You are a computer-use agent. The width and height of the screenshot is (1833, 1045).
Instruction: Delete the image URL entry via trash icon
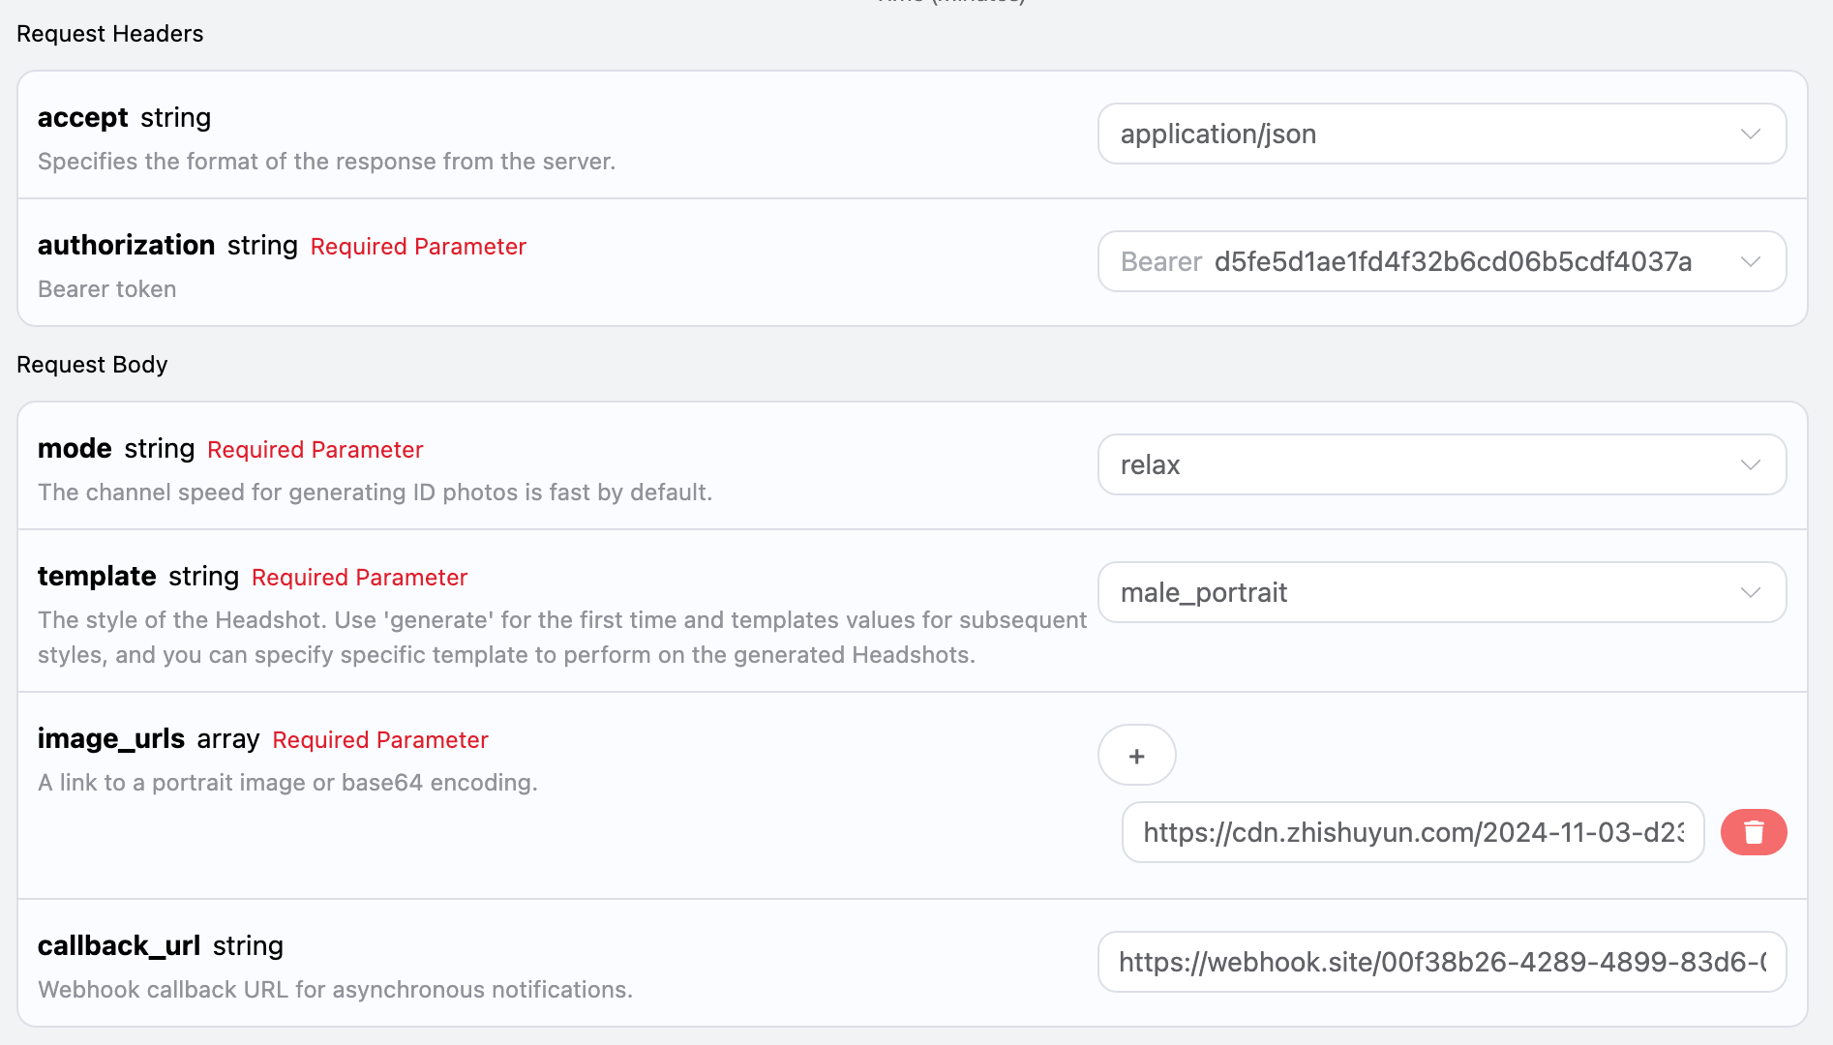coord(1754,831)
